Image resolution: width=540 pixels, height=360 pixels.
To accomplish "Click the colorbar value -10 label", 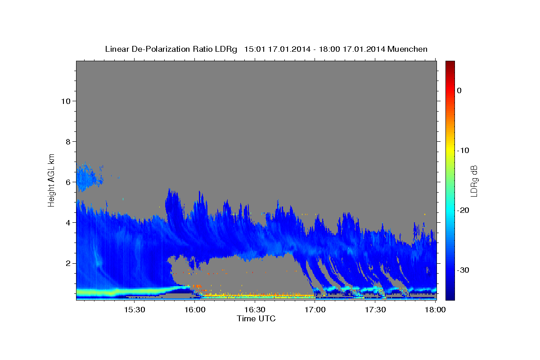I will [x=463, y=150].
